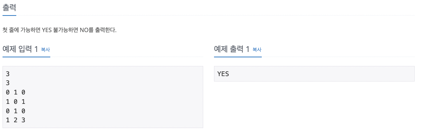The width and height of the screenshot is (423, 132).
Task: Click second line "3" of sample input
Action: point(8,83)
